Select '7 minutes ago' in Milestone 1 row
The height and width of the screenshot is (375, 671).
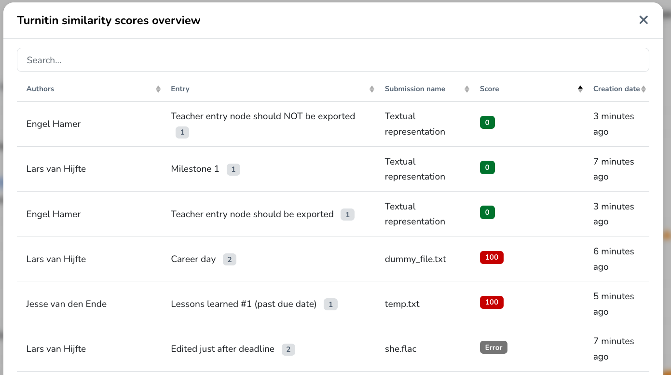[x=614, y=169]
